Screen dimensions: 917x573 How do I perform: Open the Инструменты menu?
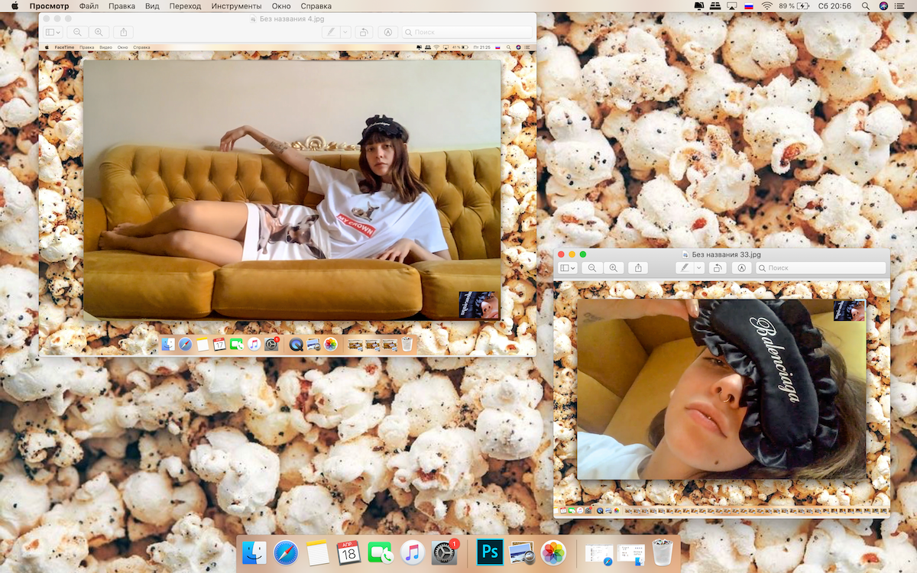pos(236,6)
